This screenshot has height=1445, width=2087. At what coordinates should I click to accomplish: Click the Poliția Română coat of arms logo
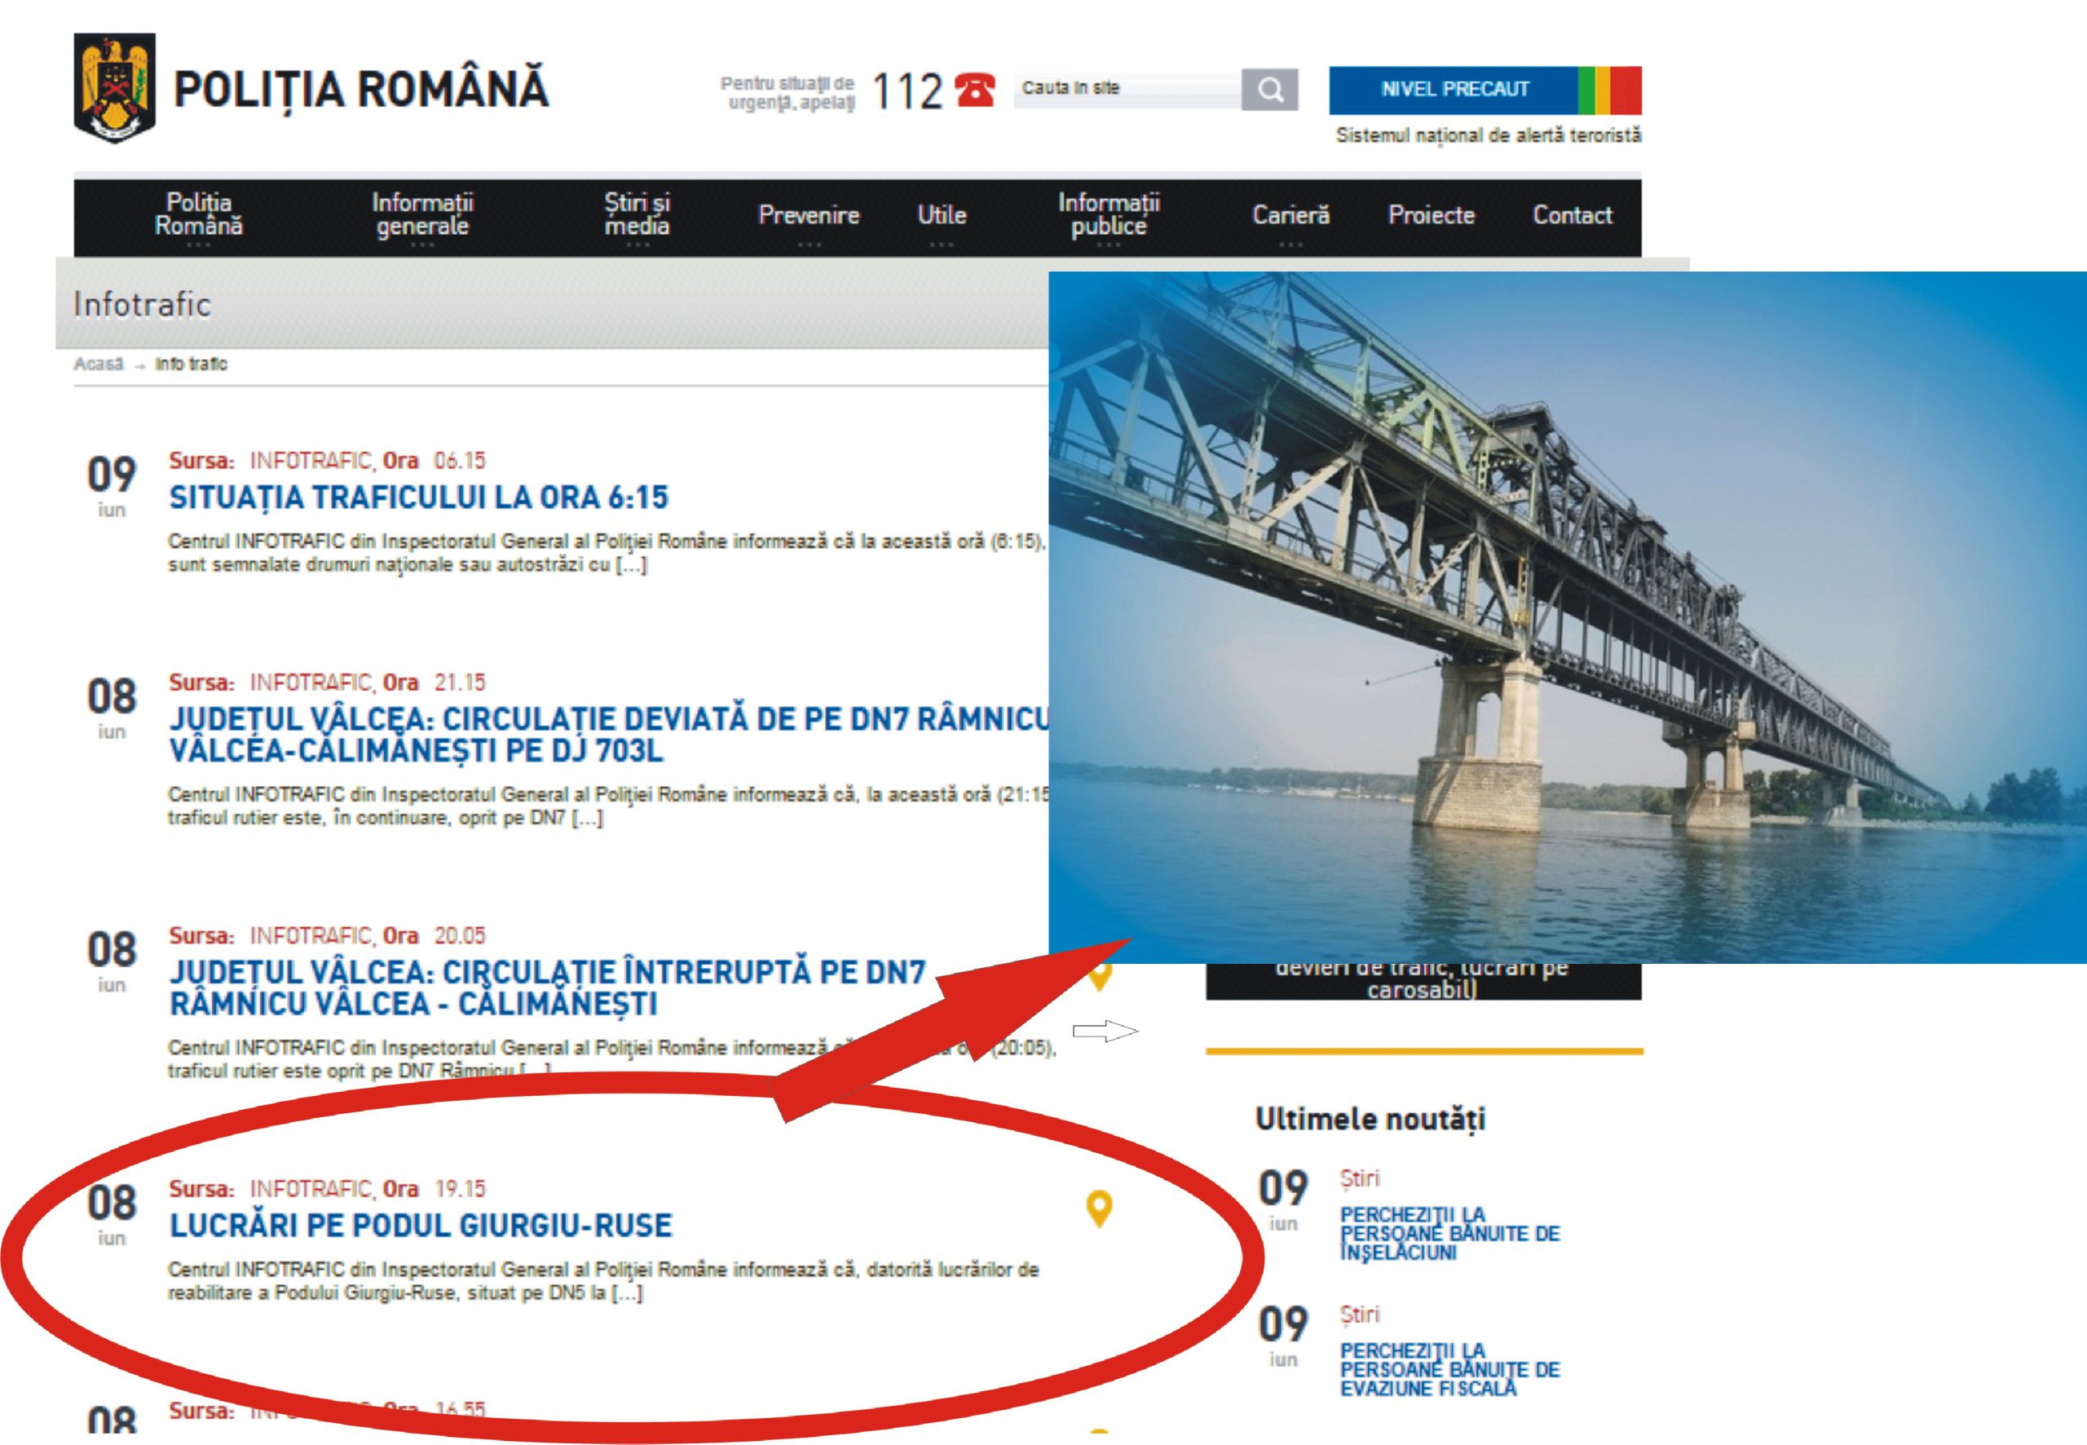point(114,88)
